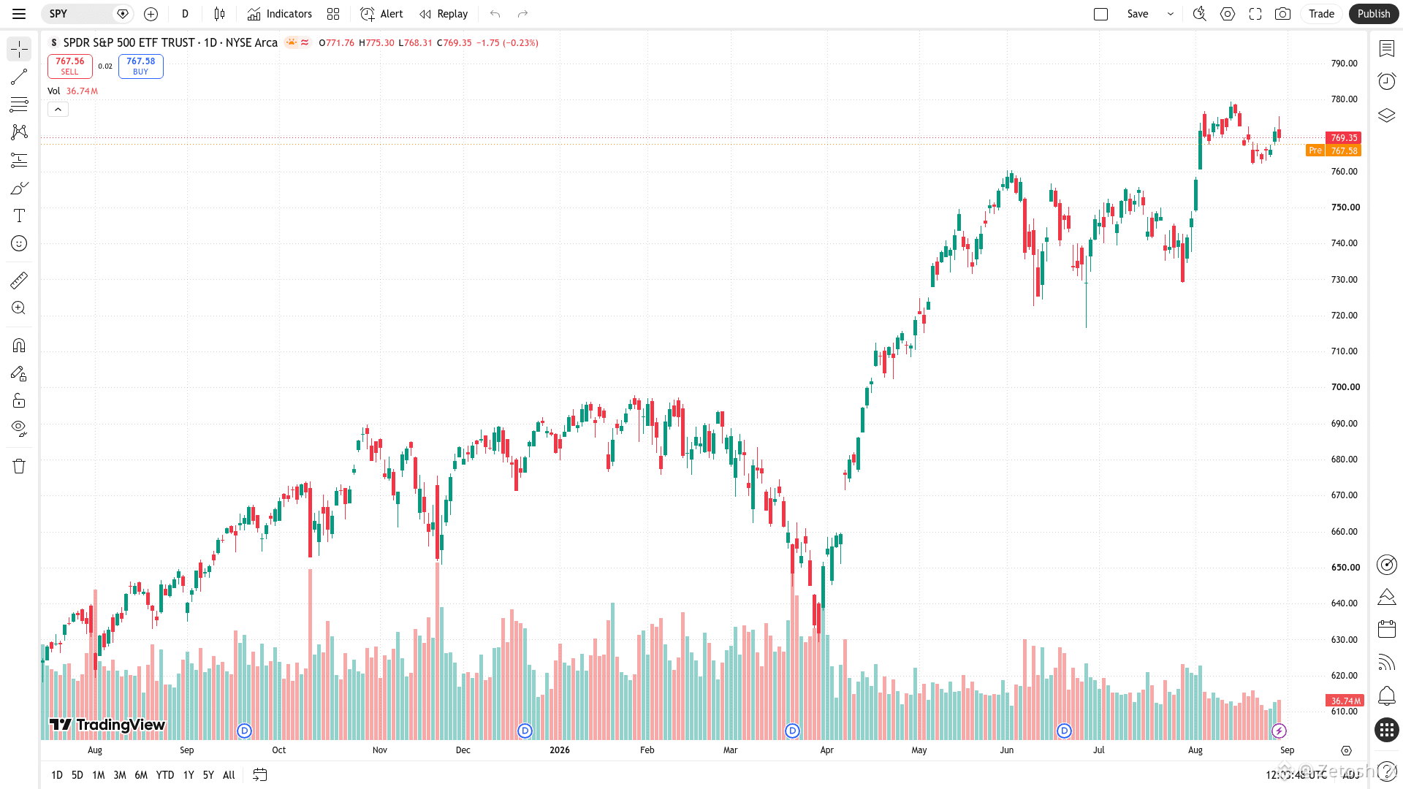Open indicator templates grid icon
This screenshot has height=789, width=1403.
[333, 14]
